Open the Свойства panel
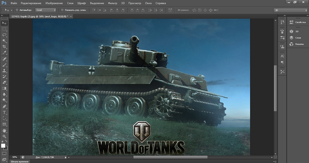Image resolution: width=309 pixels, height=163 pixels. click(298, 22)
